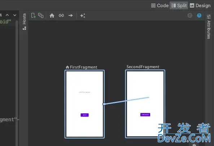This screenshot has height=146, width=214.
Task: Click the Attributes sliders icon
Action: (209, 17)
